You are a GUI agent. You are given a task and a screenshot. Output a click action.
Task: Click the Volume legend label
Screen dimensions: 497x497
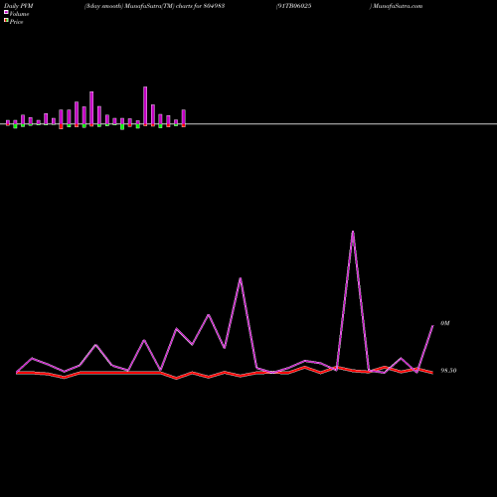[x=19, y=14]
